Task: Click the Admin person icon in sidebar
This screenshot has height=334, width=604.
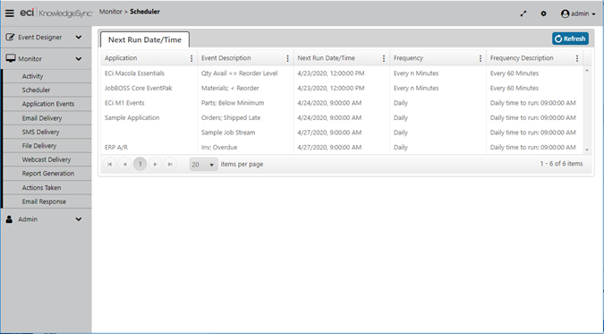Action: click(x=10, y=219)
